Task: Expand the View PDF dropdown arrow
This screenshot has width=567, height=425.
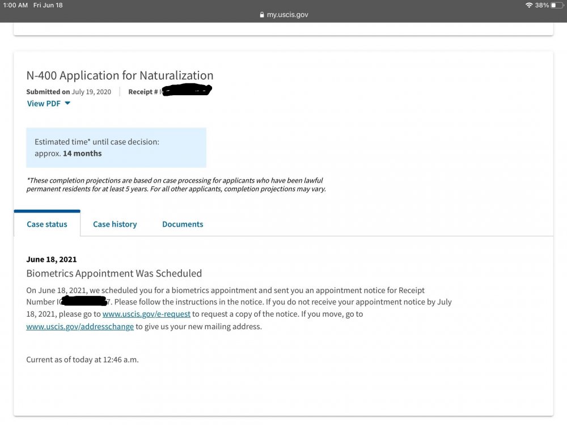Action: tap(67, 104)
